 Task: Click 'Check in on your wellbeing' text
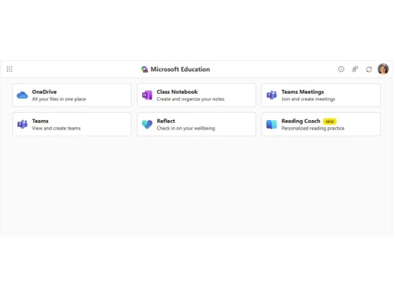click(x=186, y=129)
